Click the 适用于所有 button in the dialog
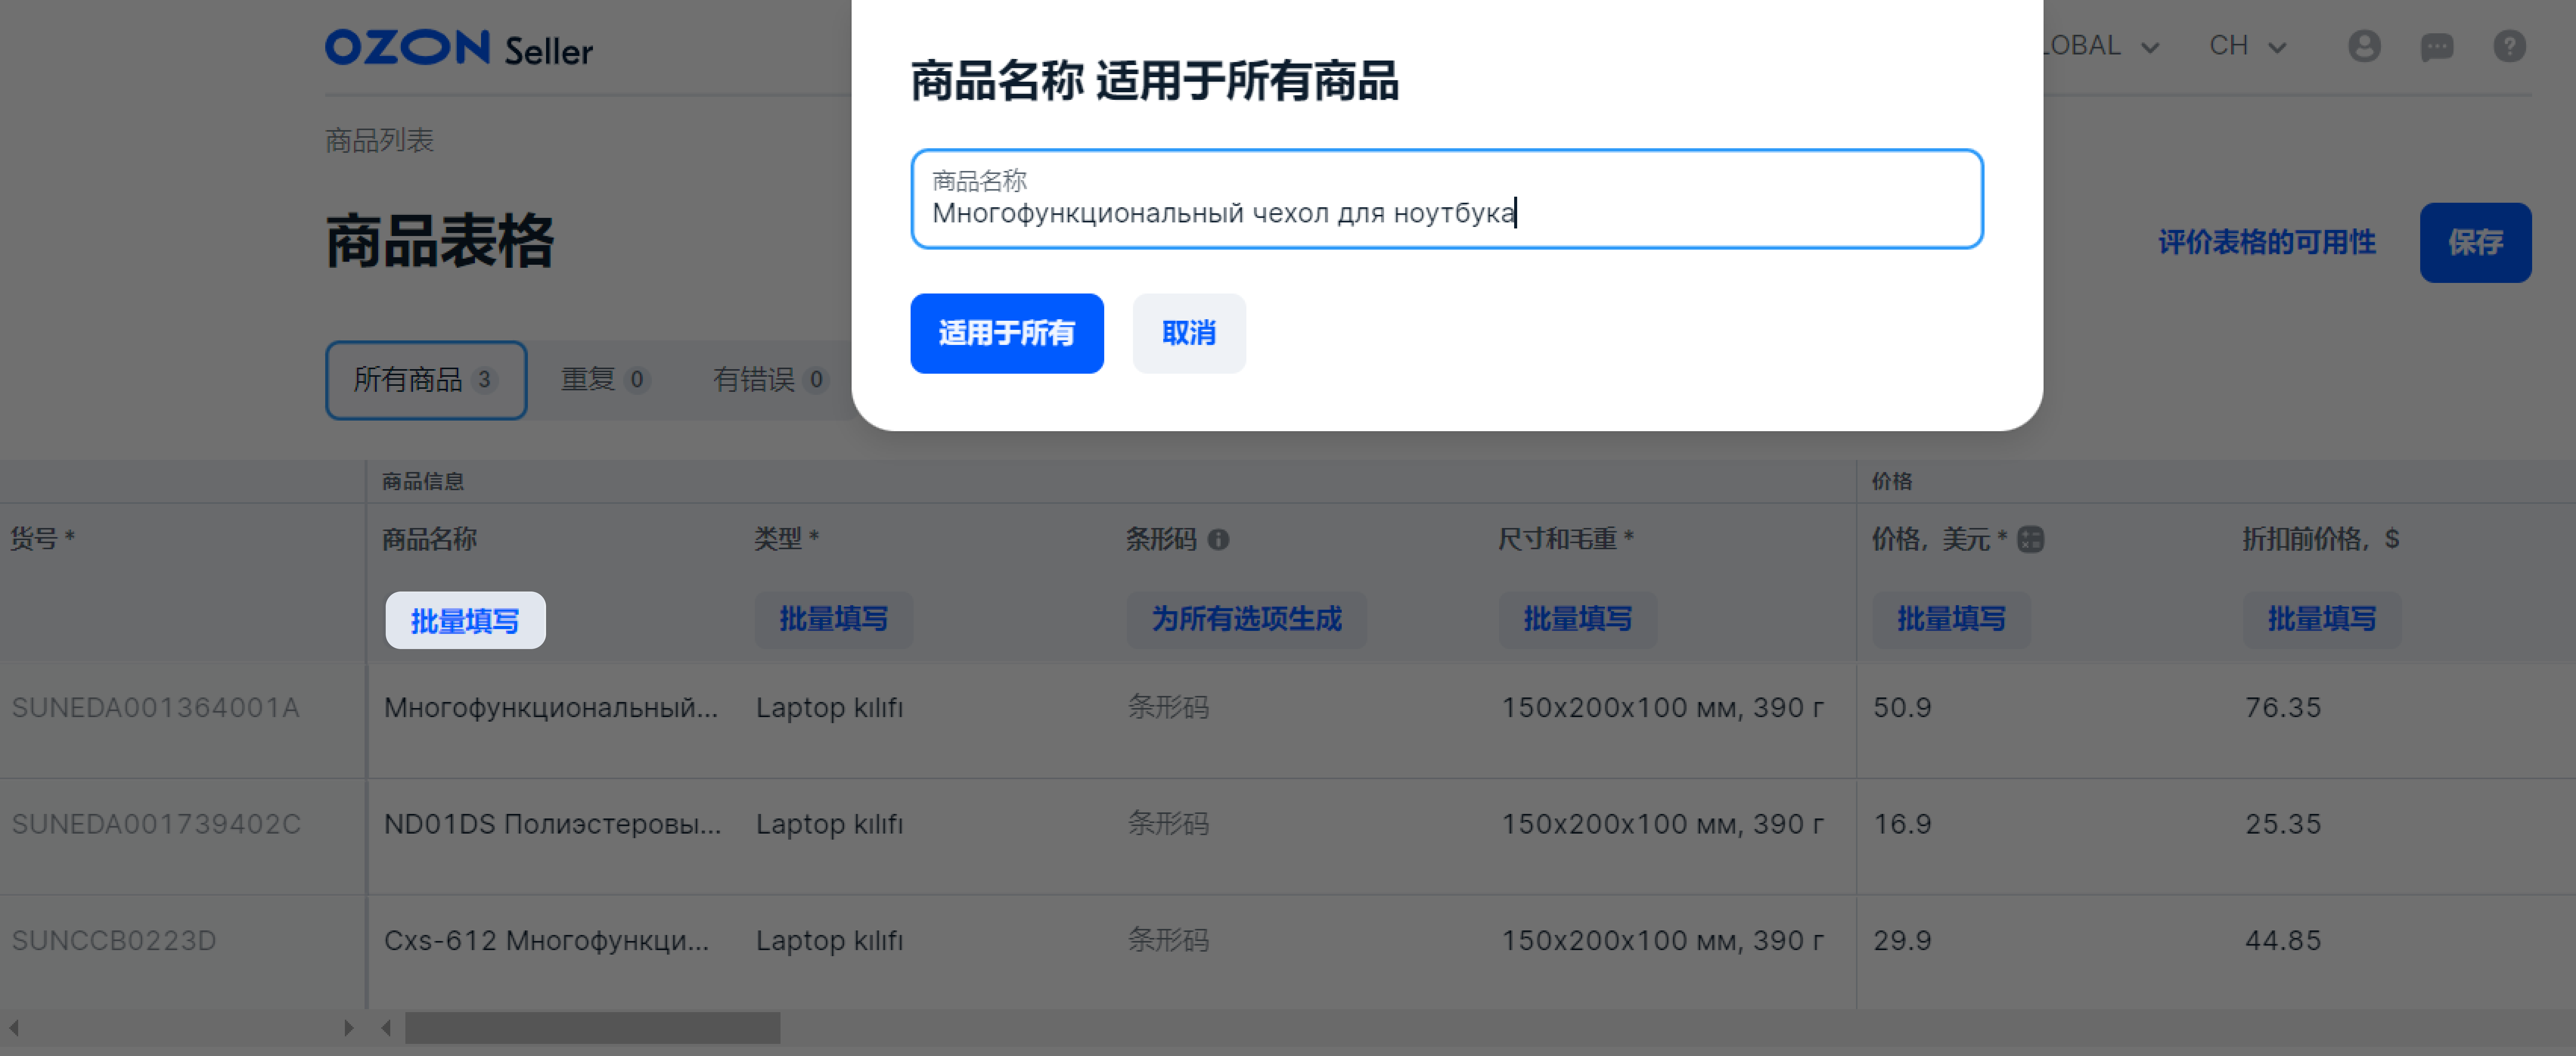 (x=1007, y=333)
